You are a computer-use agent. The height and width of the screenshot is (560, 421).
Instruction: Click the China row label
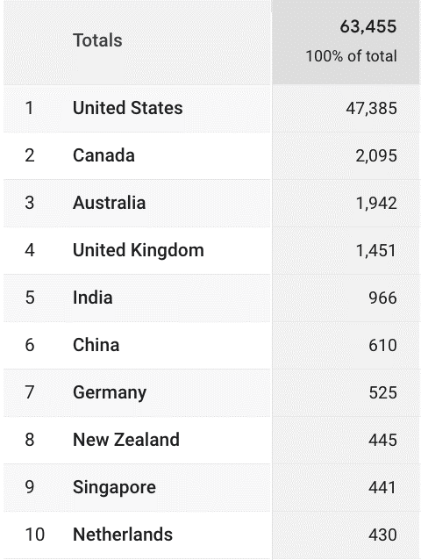pyautogui.click(x=96, y=345)
